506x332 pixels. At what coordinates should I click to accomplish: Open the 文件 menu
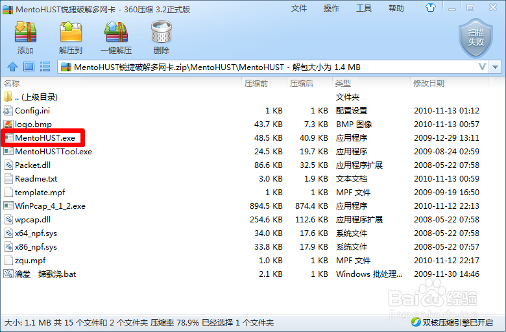pos(299,8)
